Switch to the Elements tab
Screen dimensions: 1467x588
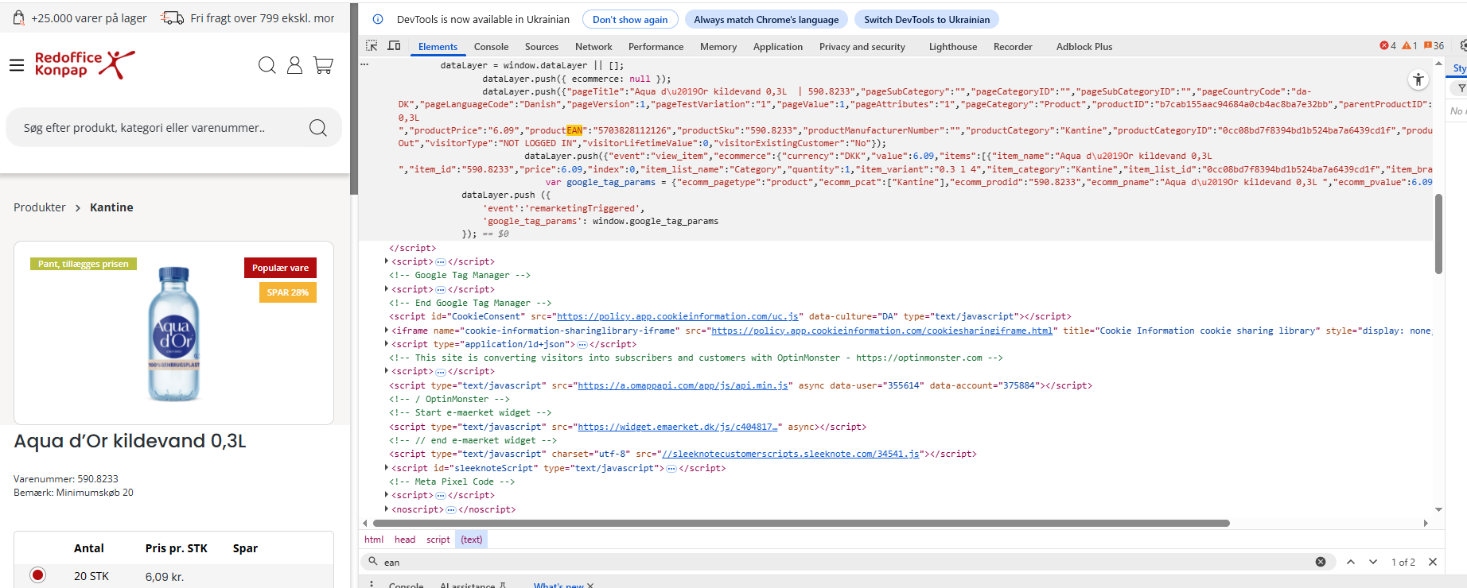(x=438, y=47)
